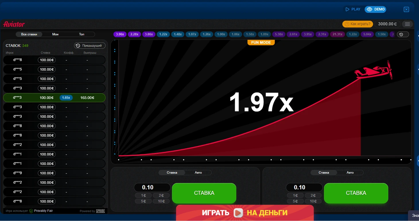Open the Мои bets tab
Screen dimensions: 419x221
pos(55,34)
